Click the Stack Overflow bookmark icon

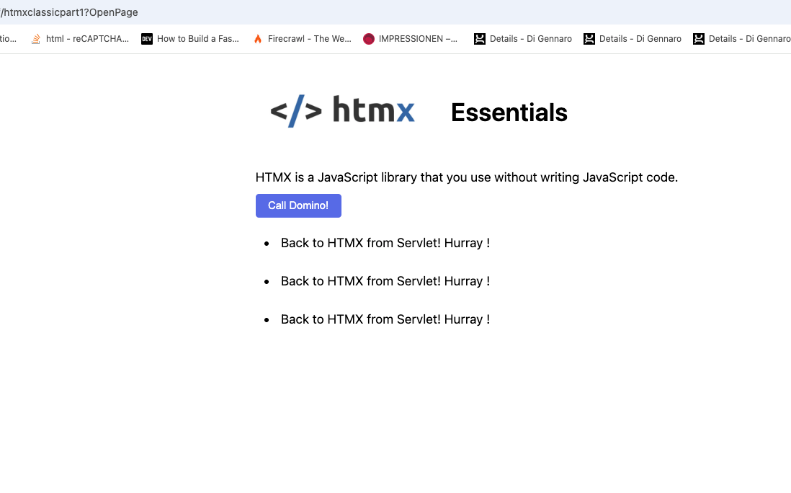36,39
